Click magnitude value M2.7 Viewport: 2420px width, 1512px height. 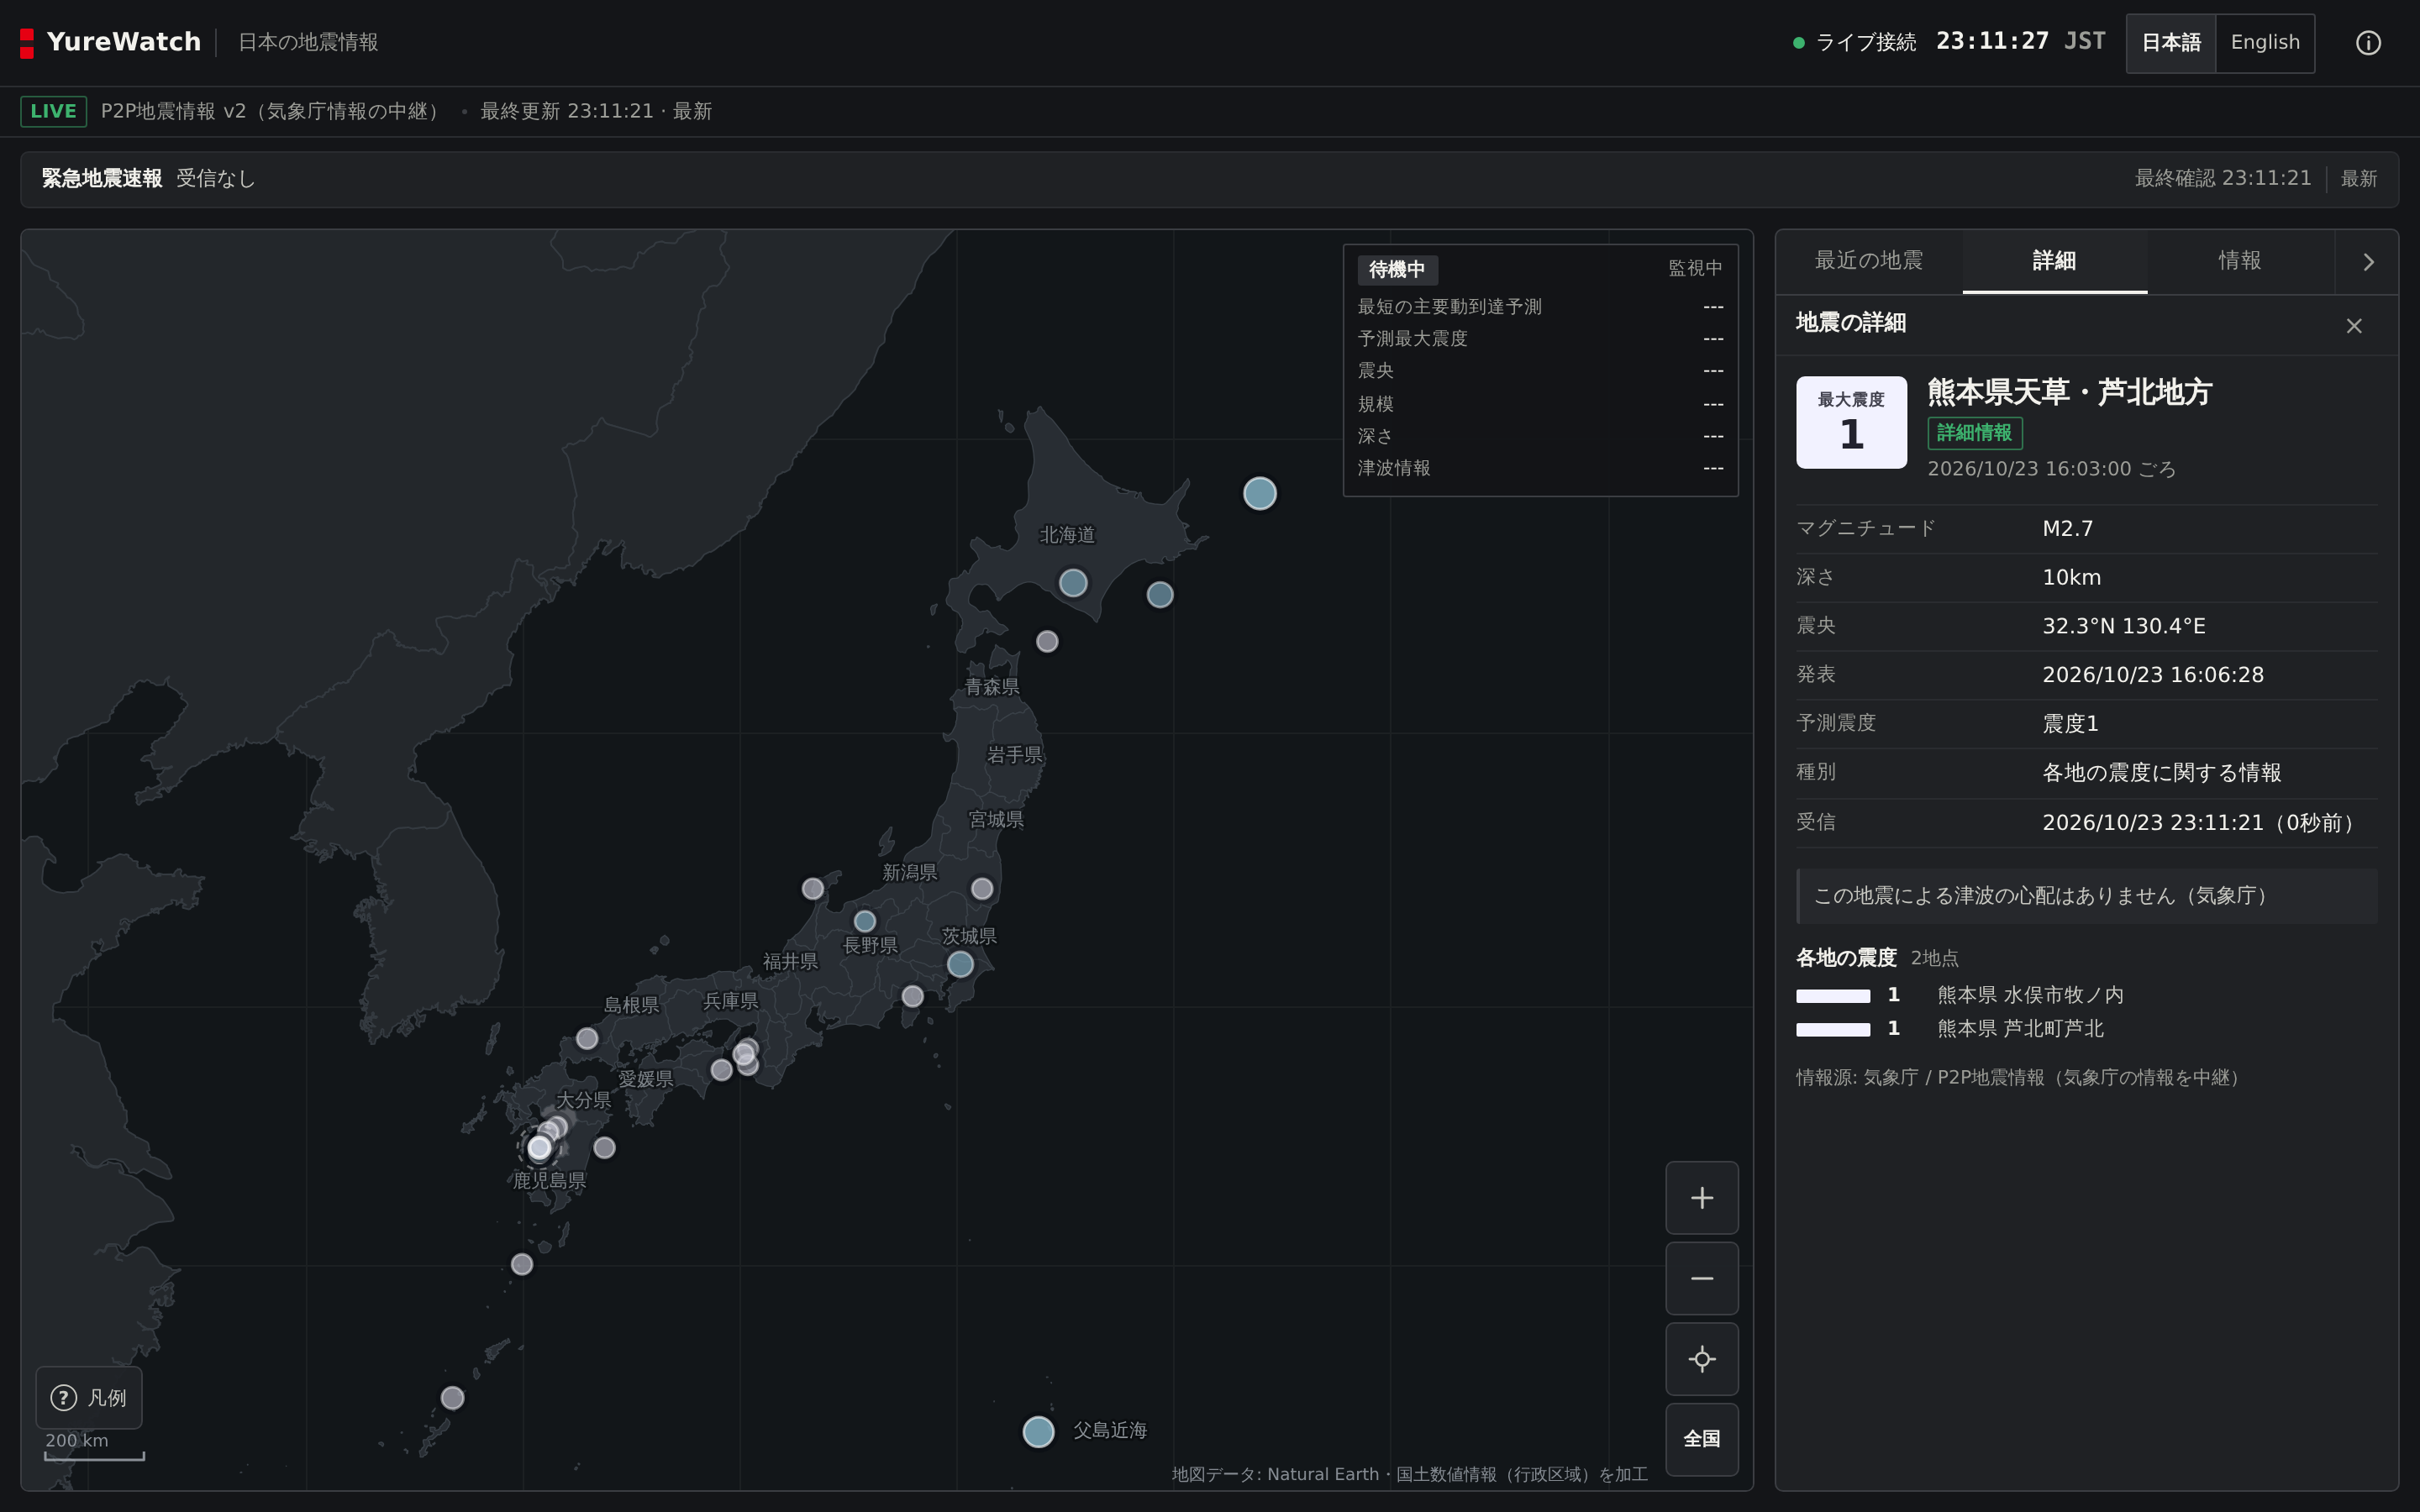2067,528
